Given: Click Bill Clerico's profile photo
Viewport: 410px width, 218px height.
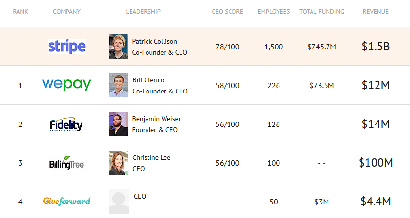Looking at the screenshot, I should (118, 85).
